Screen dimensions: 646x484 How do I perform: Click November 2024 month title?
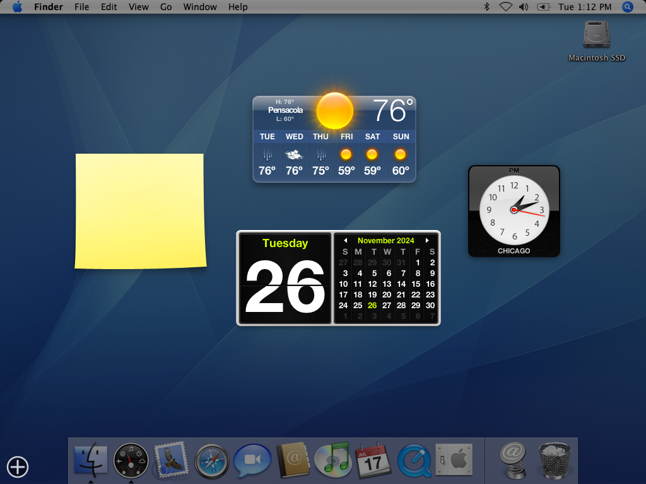386,240
